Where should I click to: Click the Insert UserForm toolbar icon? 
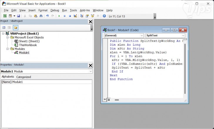coord(10,16)
